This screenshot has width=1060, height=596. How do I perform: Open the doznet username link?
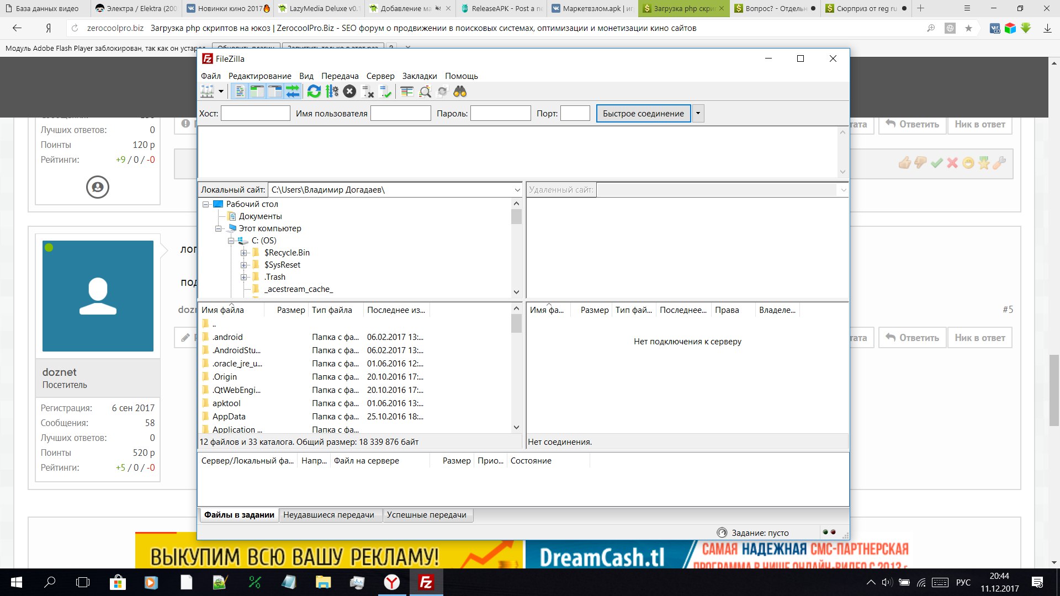point(59,372)
